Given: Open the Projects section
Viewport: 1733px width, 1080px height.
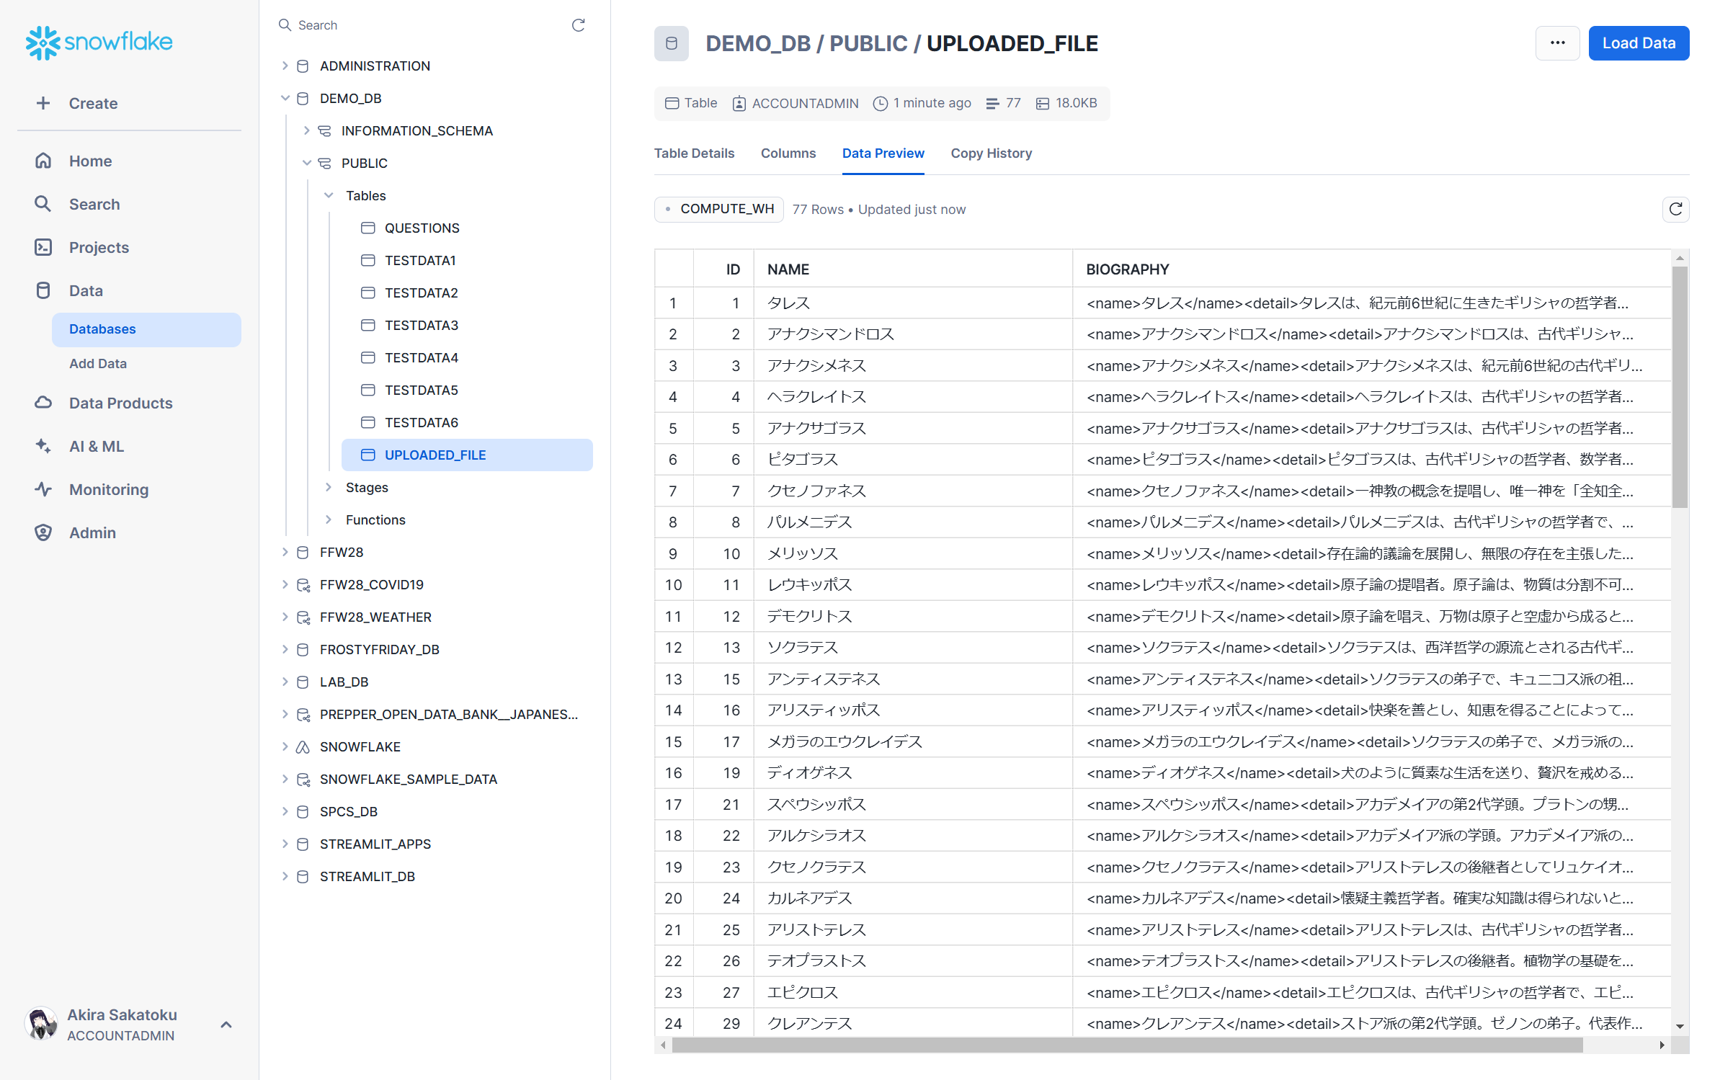Looking at the screenshot, I should tap(99, 247).
